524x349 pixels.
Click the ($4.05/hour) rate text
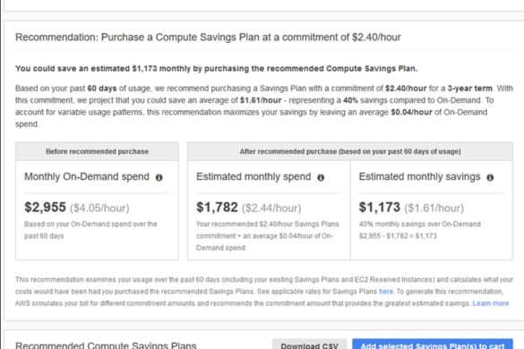point(99,209)
